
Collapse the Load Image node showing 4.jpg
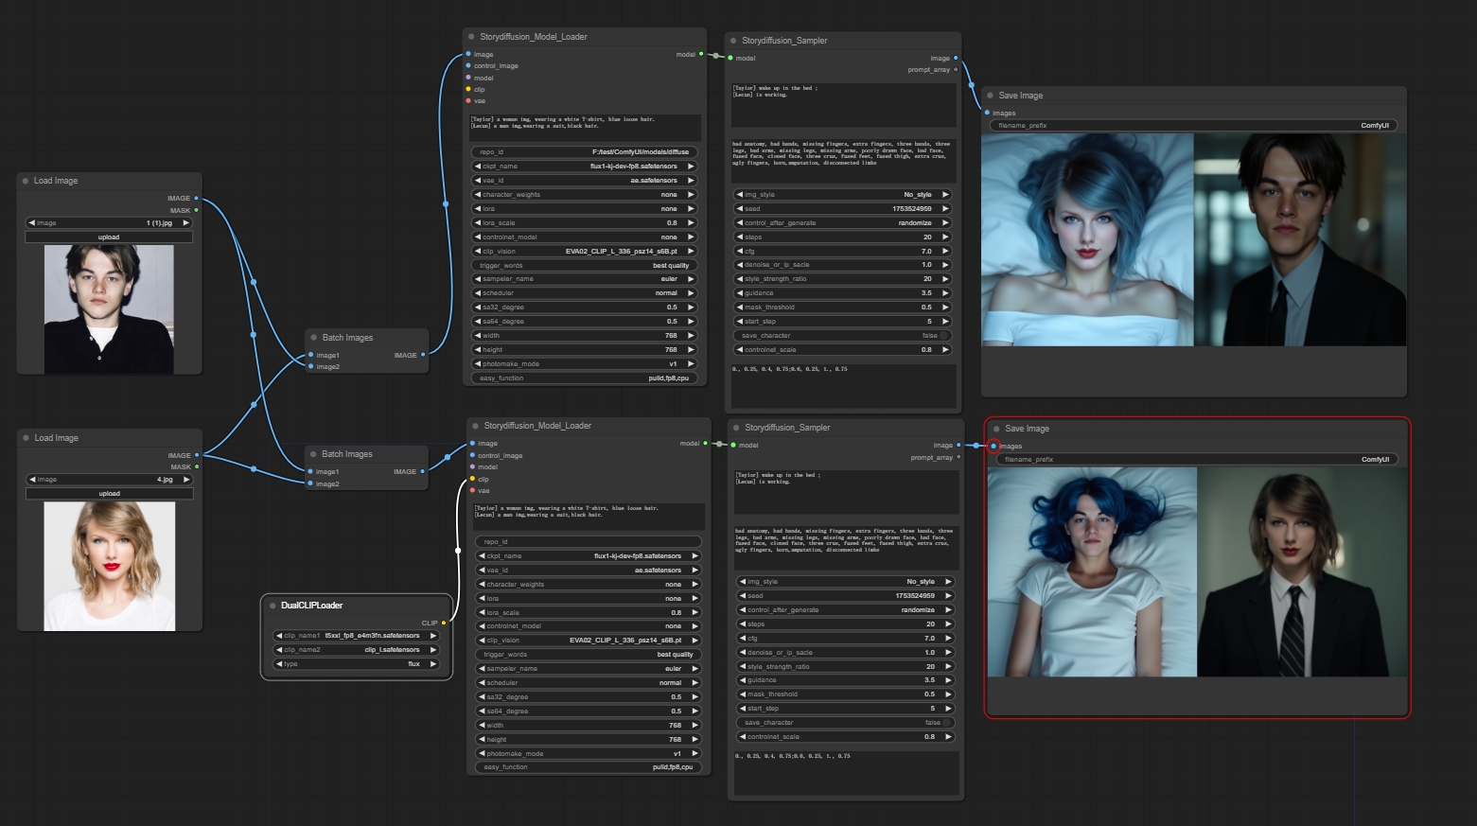(26, 438)
